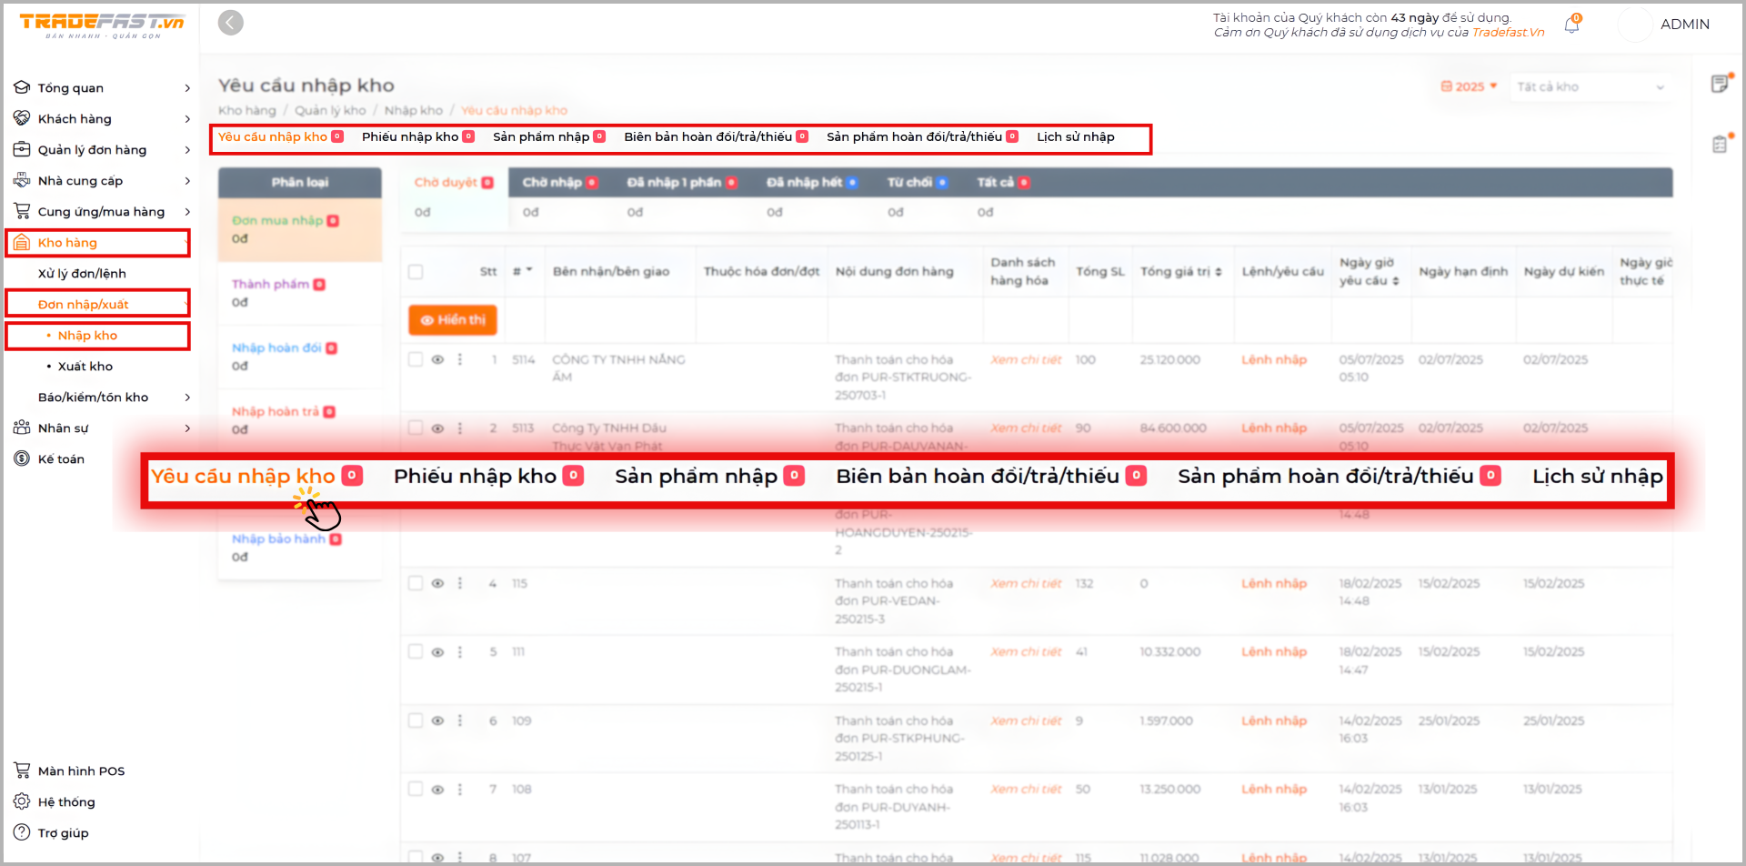1746x866 pixels.
Task: Click the eye icon for row 5114
Action: pyautogui.click(x=437, y=359)
